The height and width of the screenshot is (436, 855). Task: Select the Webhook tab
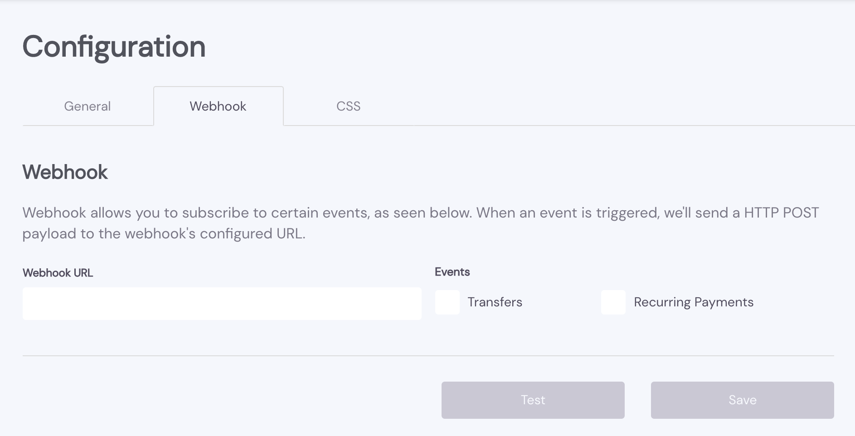218,106
